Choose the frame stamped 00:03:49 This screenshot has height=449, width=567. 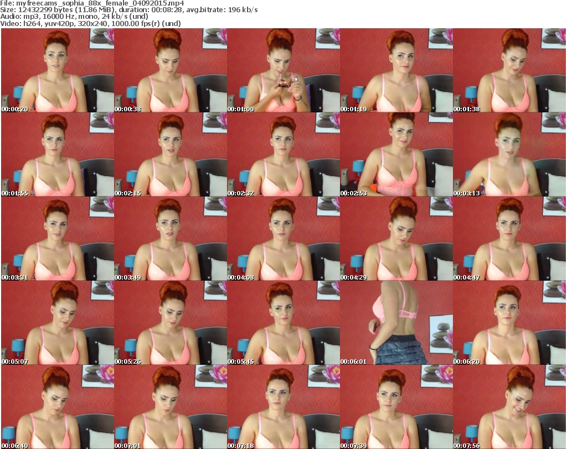tap(171, 239)
